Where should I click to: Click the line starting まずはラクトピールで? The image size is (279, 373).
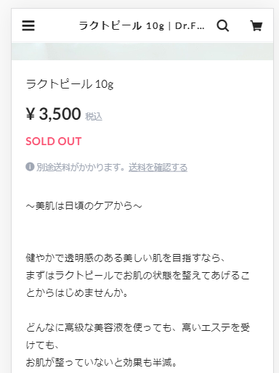point(137,276)
